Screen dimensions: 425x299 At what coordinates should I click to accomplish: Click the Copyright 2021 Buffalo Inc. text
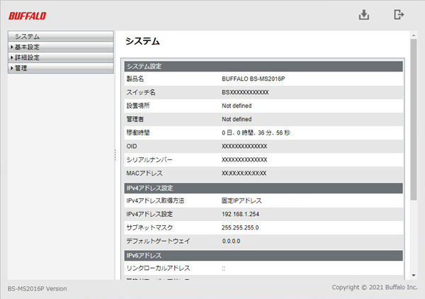375,287
